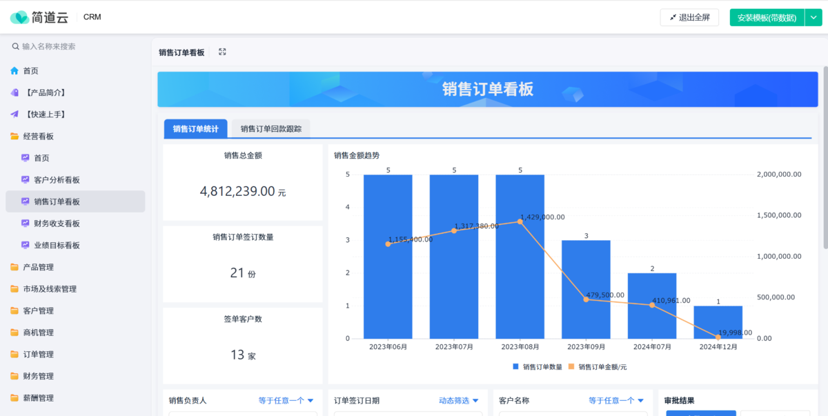The height and width of the screenshot is (416, 828).
Task: Click the vertical scrollbar on the right
Action: tap(825, 159)
